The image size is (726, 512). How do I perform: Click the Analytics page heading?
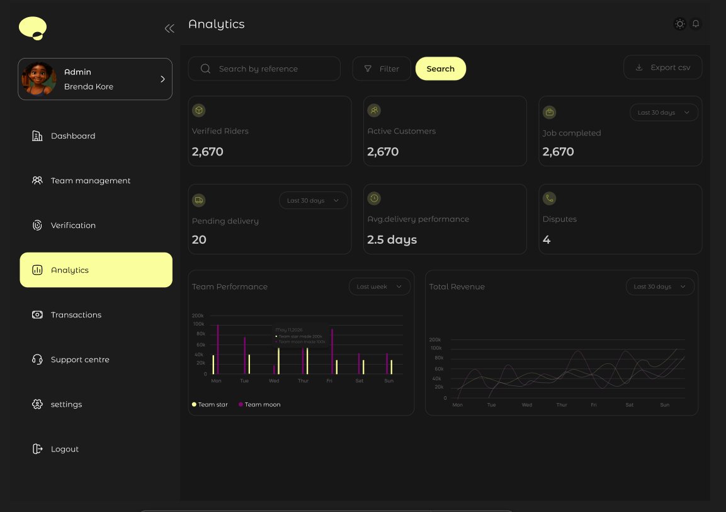(216, 24)
